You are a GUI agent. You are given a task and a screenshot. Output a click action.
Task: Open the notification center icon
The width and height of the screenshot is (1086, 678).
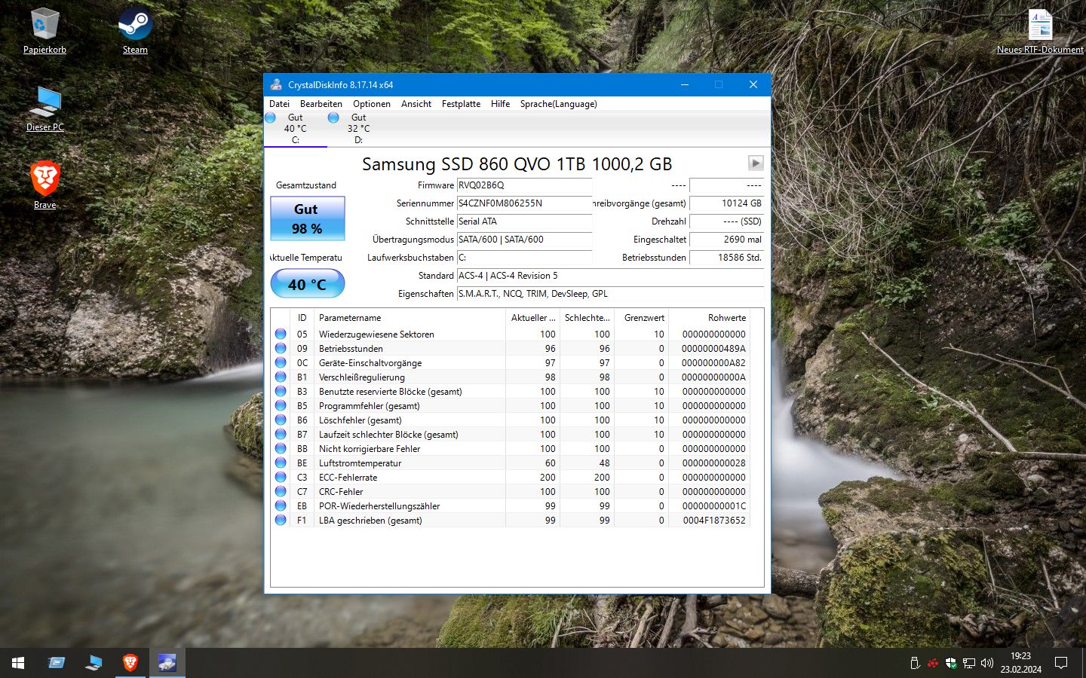click(1061, 663)
